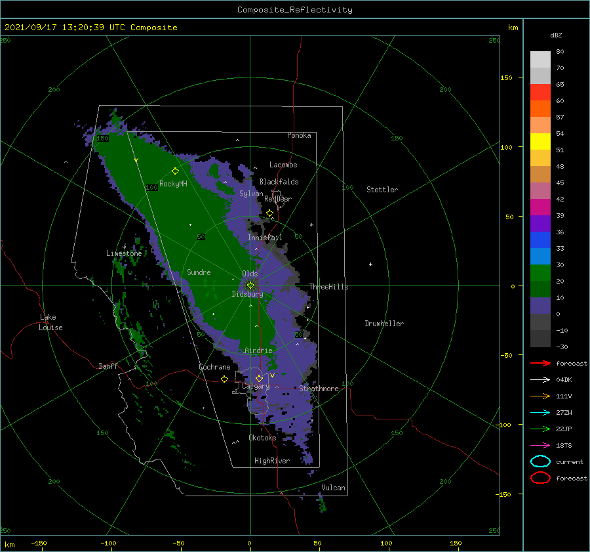Click the Lacombe city label
This screenshot has width=590, height=552.
[x=283, y=165]
